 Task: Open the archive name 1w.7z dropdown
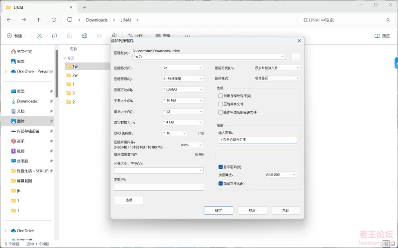pos(283,57)
